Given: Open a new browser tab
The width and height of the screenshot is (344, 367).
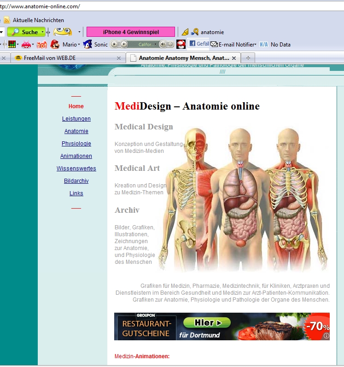Looking at the screenshot, I should click(x=248, y=58).
